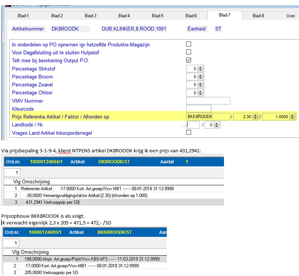The height and width of the screenshot is (276, 299).
Task: Click the Eenheid value 'ST'
Action: click(x=218, y=29)
